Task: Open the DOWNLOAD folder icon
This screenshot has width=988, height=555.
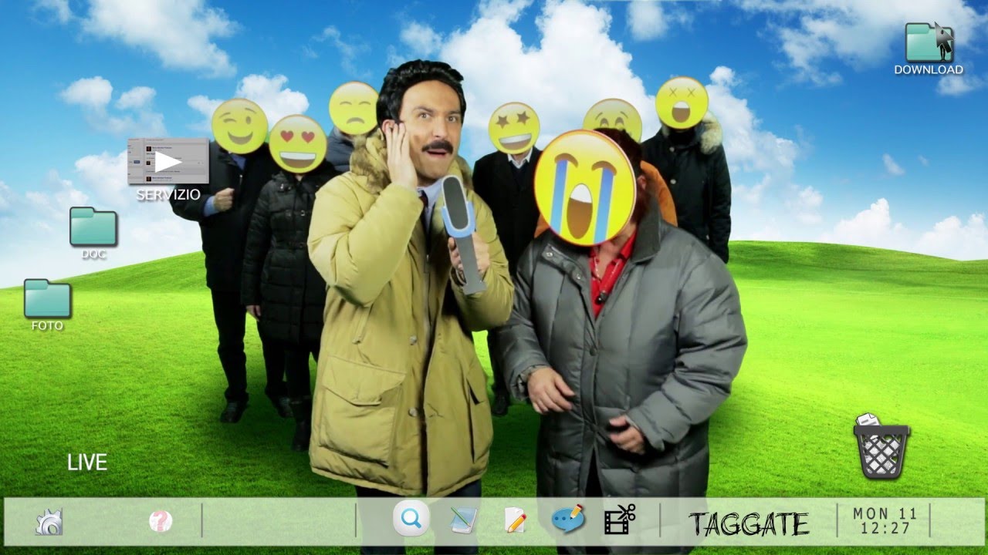Action: [929, 42]
